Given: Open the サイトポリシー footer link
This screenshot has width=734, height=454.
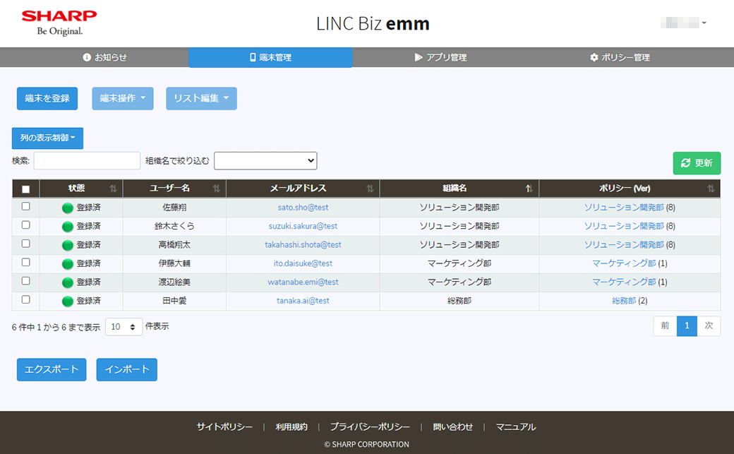Looking at the screenshot, I should [x=224, y=427].
